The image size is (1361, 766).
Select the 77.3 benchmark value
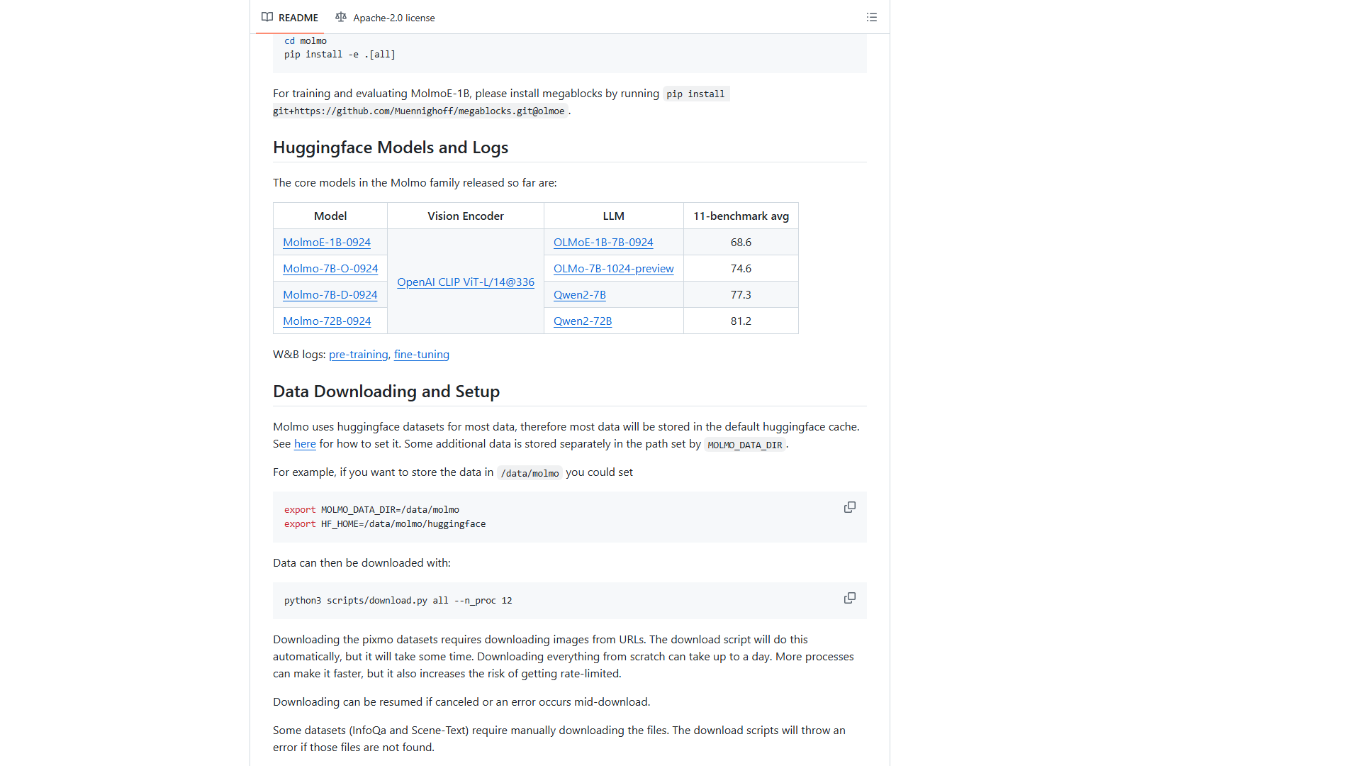point(741,294)
